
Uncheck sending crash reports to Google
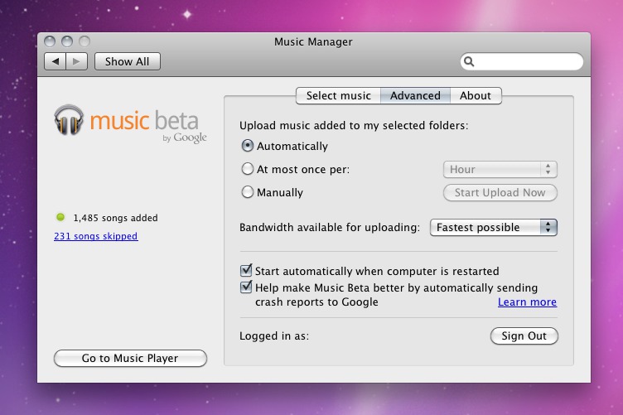click(246, 287)
